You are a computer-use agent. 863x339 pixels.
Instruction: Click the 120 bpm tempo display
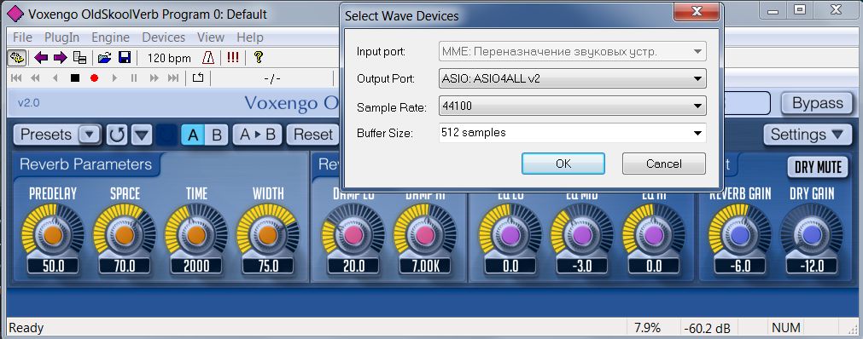(169, 58)
